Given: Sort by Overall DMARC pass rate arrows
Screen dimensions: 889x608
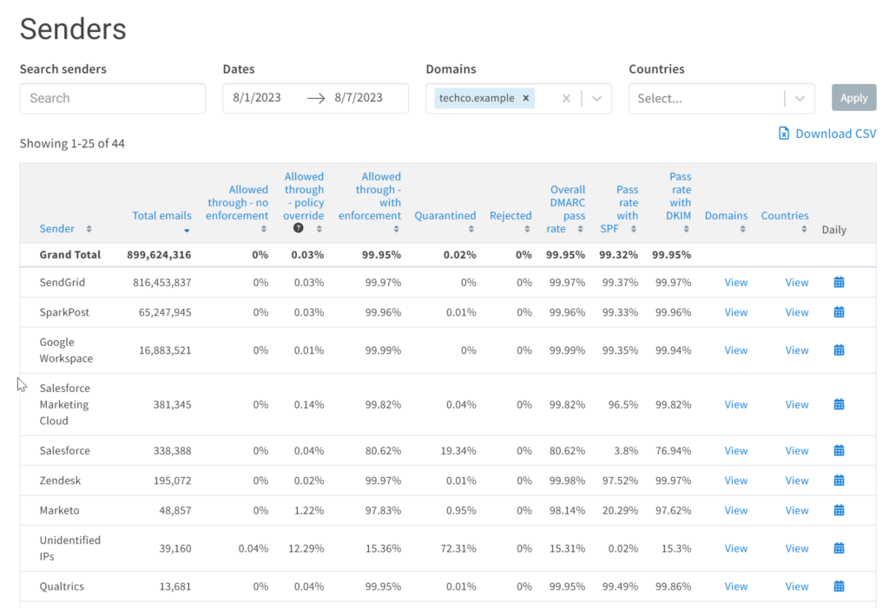Looking at the screenshot, I should [x=581, y=229].
